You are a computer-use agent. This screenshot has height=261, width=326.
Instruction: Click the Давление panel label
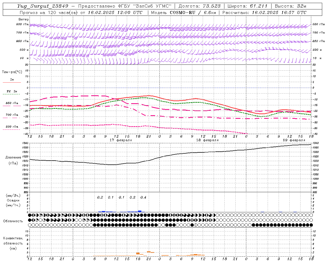[13, 158]
